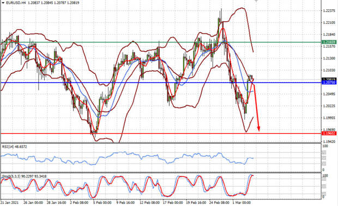Image resolution: width=338 pixels, height=206 pixels.
Task: Click the red 1.19602 price label
Action: tap(329, 133)
